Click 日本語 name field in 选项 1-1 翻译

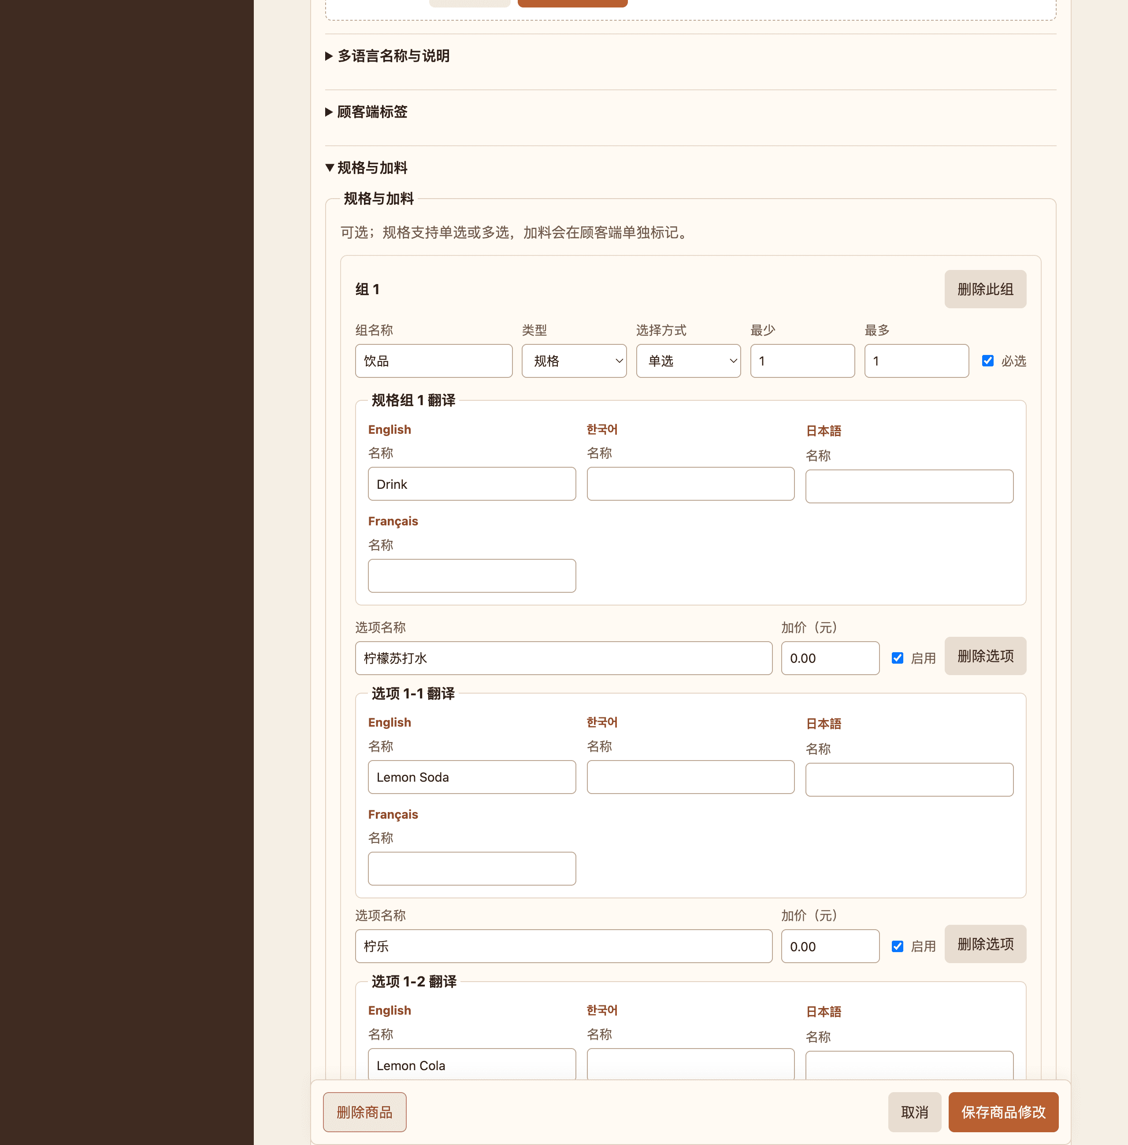909,779
